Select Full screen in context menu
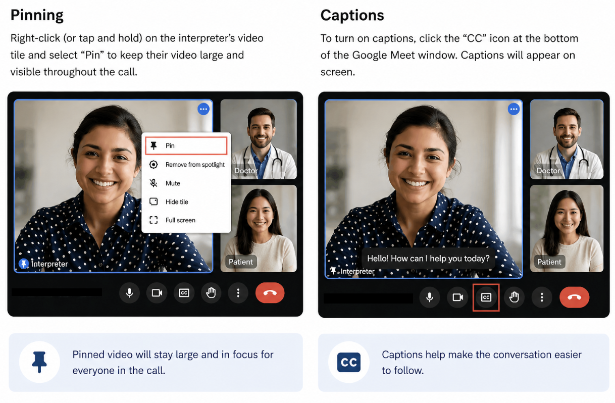 pos(186,220)
